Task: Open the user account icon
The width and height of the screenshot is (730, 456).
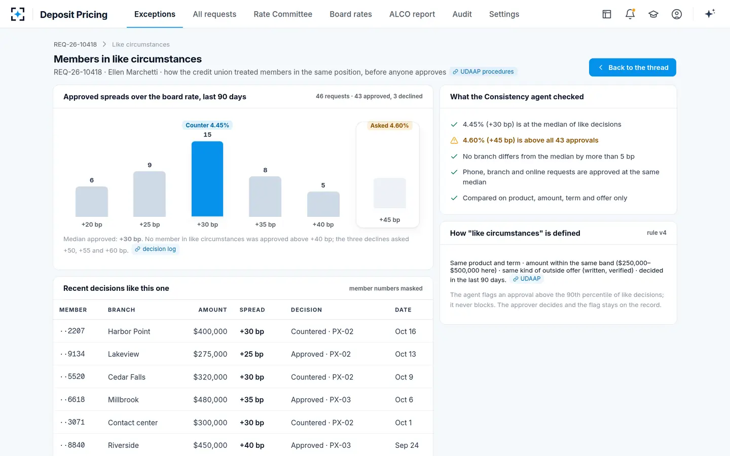Action: coord(677,14)
